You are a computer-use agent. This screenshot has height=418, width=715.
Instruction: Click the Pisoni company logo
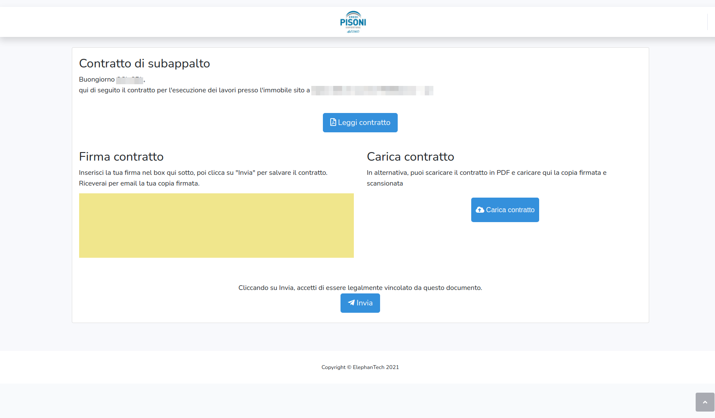click(353, 22)
